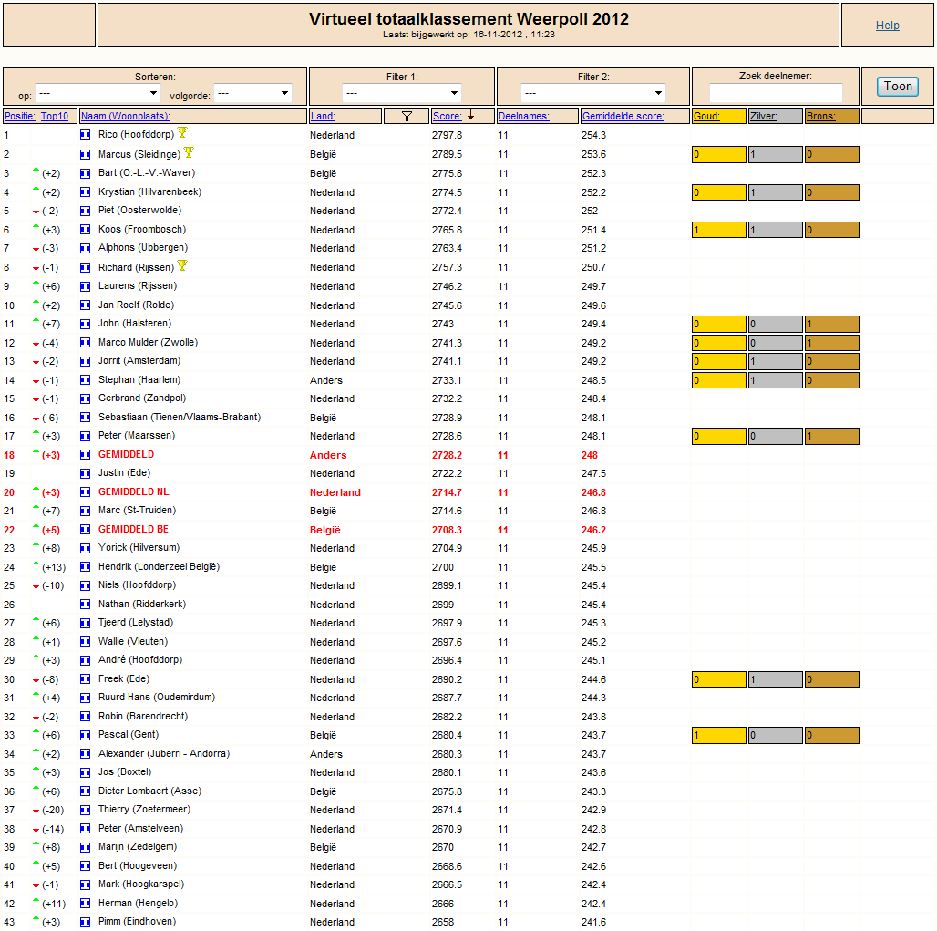Click the trophy icon beside Richard (Rijssen)
This screenshot has width=937, height=931.
pyautogui.click(x=182, y=265)
